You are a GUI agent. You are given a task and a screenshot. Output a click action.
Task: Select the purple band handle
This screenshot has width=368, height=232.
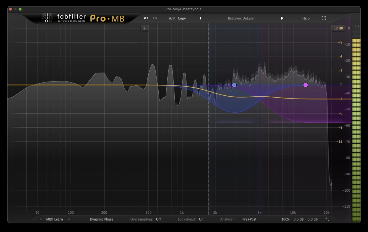(305, 85)
